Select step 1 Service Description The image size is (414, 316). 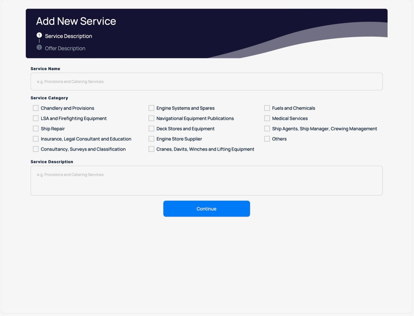coord(68,36)
